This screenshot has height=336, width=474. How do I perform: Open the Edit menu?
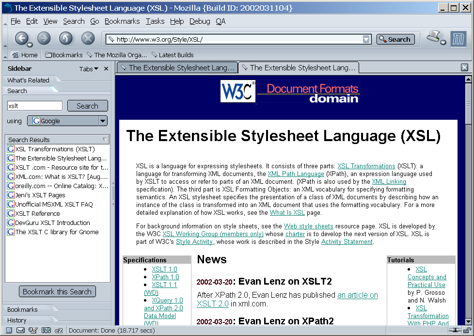tap(32, 21)
